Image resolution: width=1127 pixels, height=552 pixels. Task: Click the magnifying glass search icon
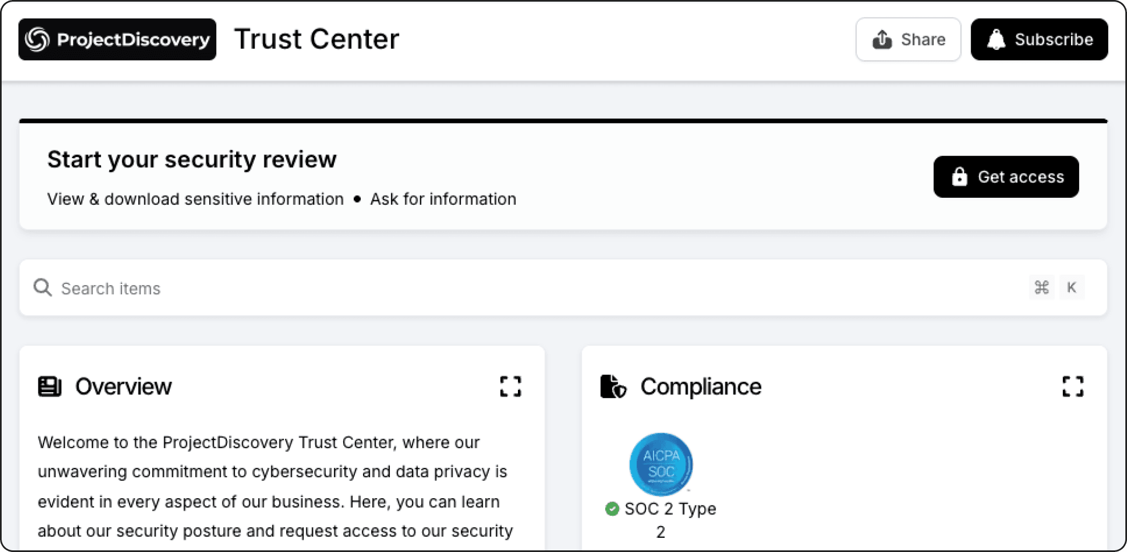42,287
